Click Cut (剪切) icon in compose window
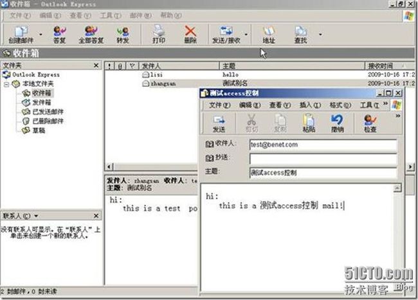 click(251, 123)
